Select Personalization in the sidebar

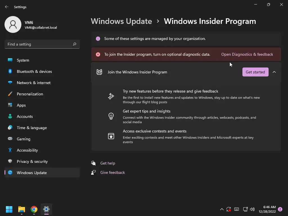(x=42, y=94)
